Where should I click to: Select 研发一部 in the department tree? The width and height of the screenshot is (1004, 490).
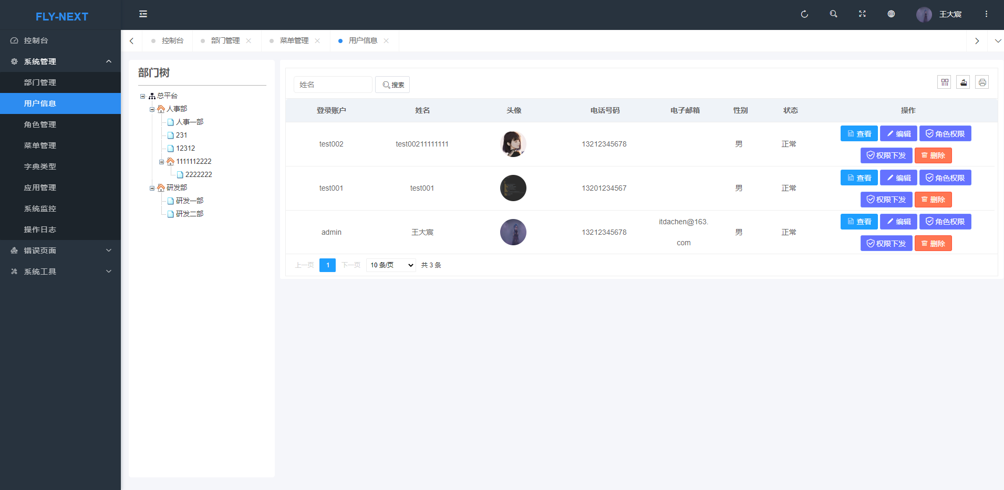[x=189, y=201]
